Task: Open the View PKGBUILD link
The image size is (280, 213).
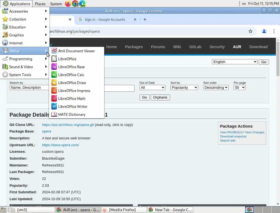Action: pyautogui.click(x=231, y=132)
